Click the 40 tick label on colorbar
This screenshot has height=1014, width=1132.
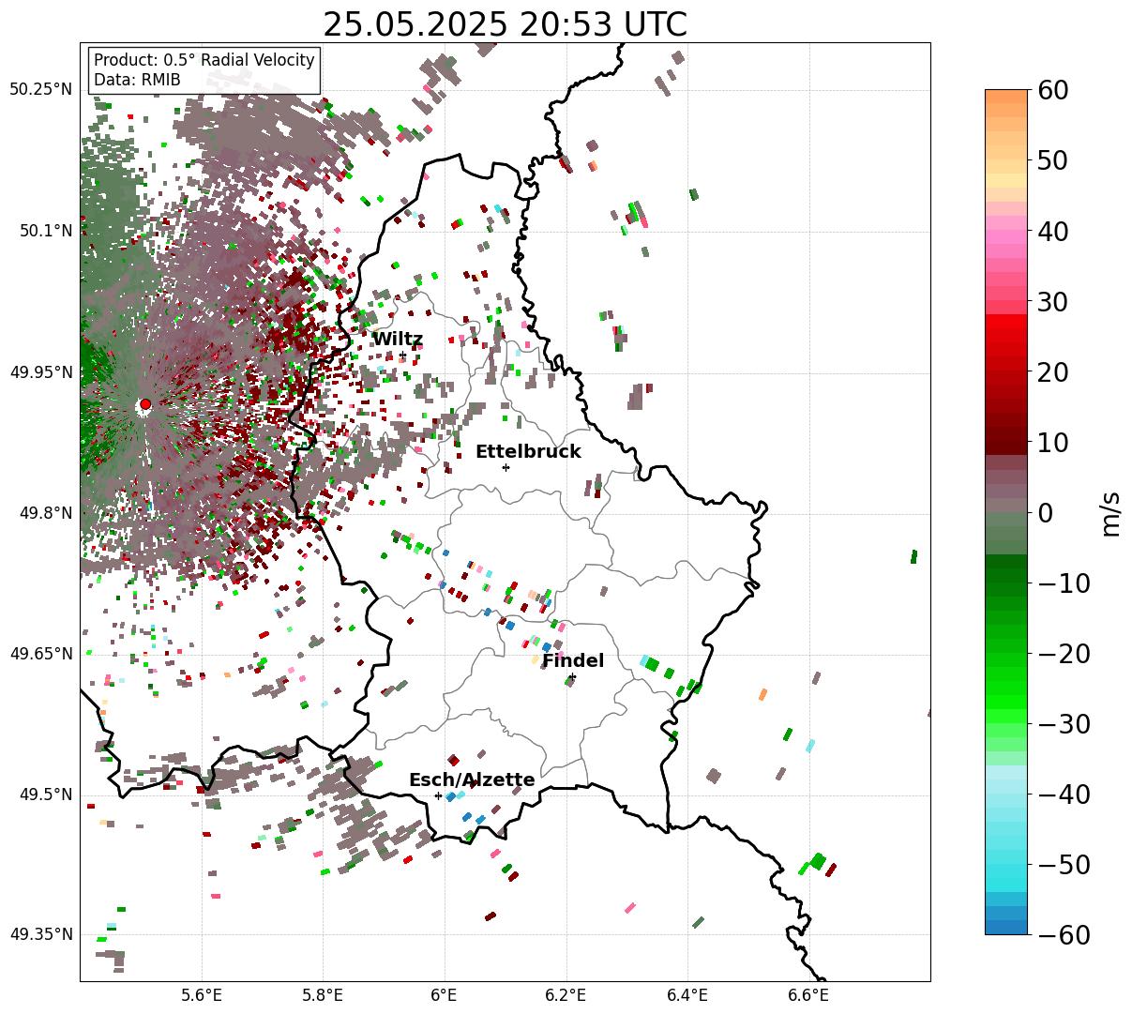[x=1053, y=232]
